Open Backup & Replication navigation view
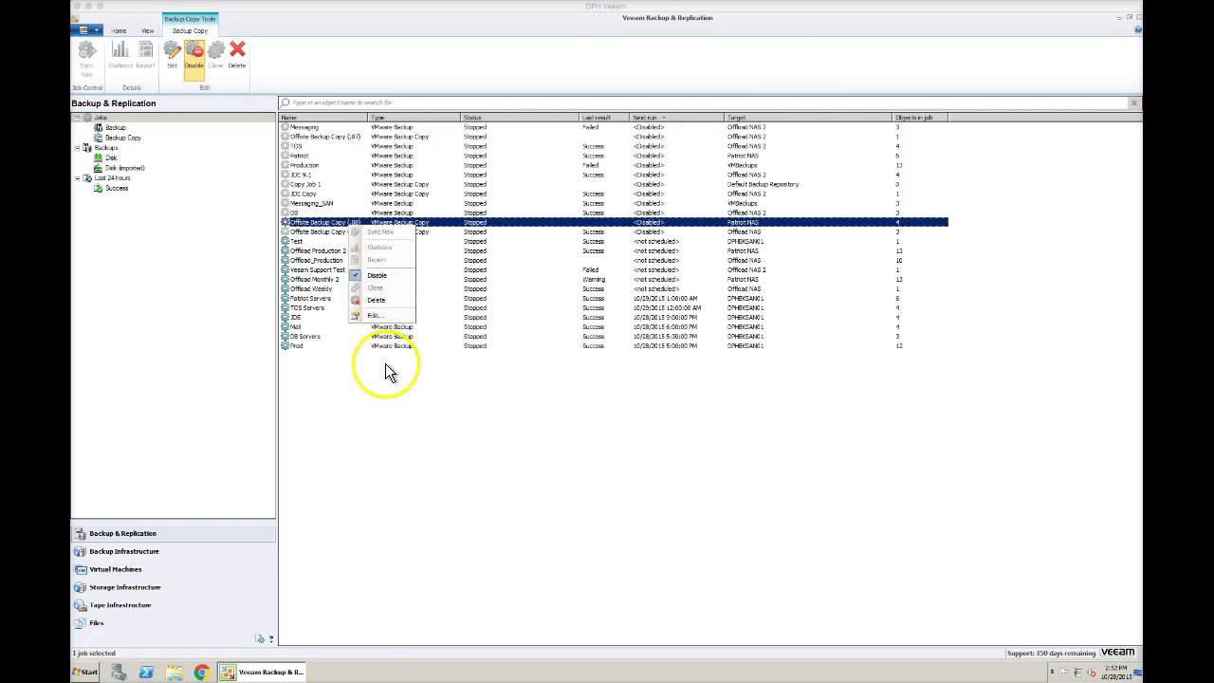 [174, 533]
